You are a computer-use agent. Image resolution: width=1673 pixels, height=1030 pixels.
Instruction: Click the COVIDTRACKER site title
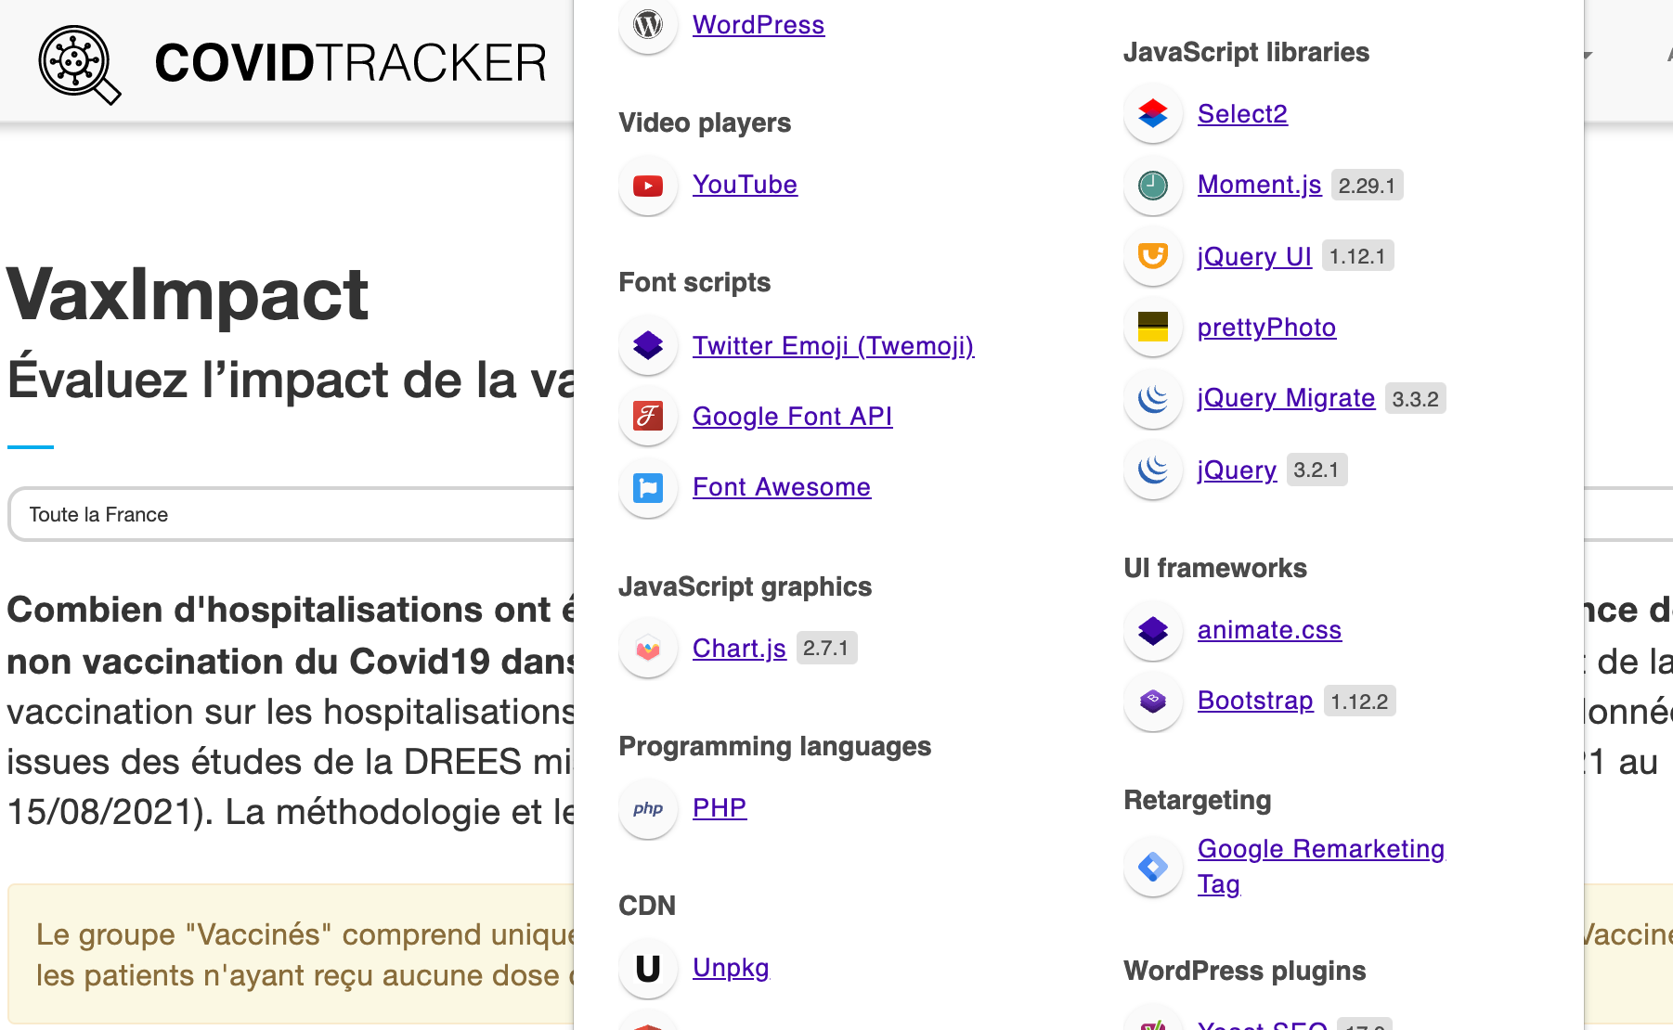point(350,63)
